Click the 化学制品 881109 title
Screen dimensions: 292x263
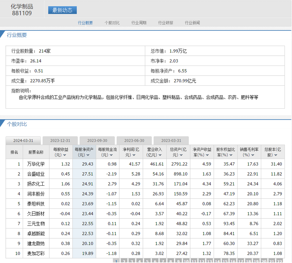pos(22,10)
